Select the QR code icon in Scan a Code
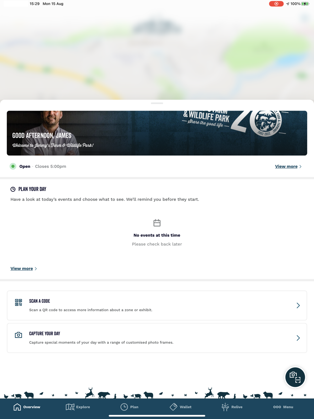 (x=19, y=302)
